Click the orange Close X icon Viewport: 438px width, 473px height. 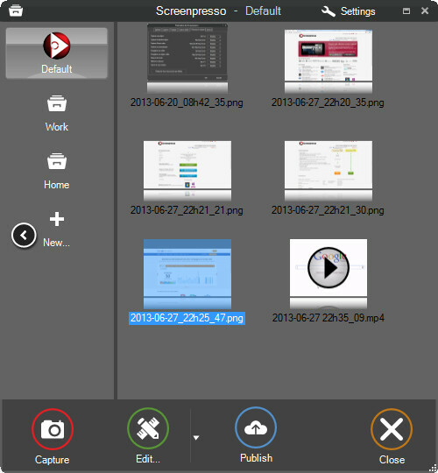392,429
